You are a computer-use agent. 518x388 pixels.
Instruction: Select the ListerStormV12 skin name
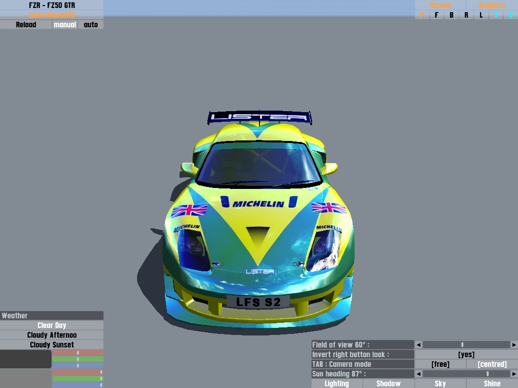click(52, 15)
